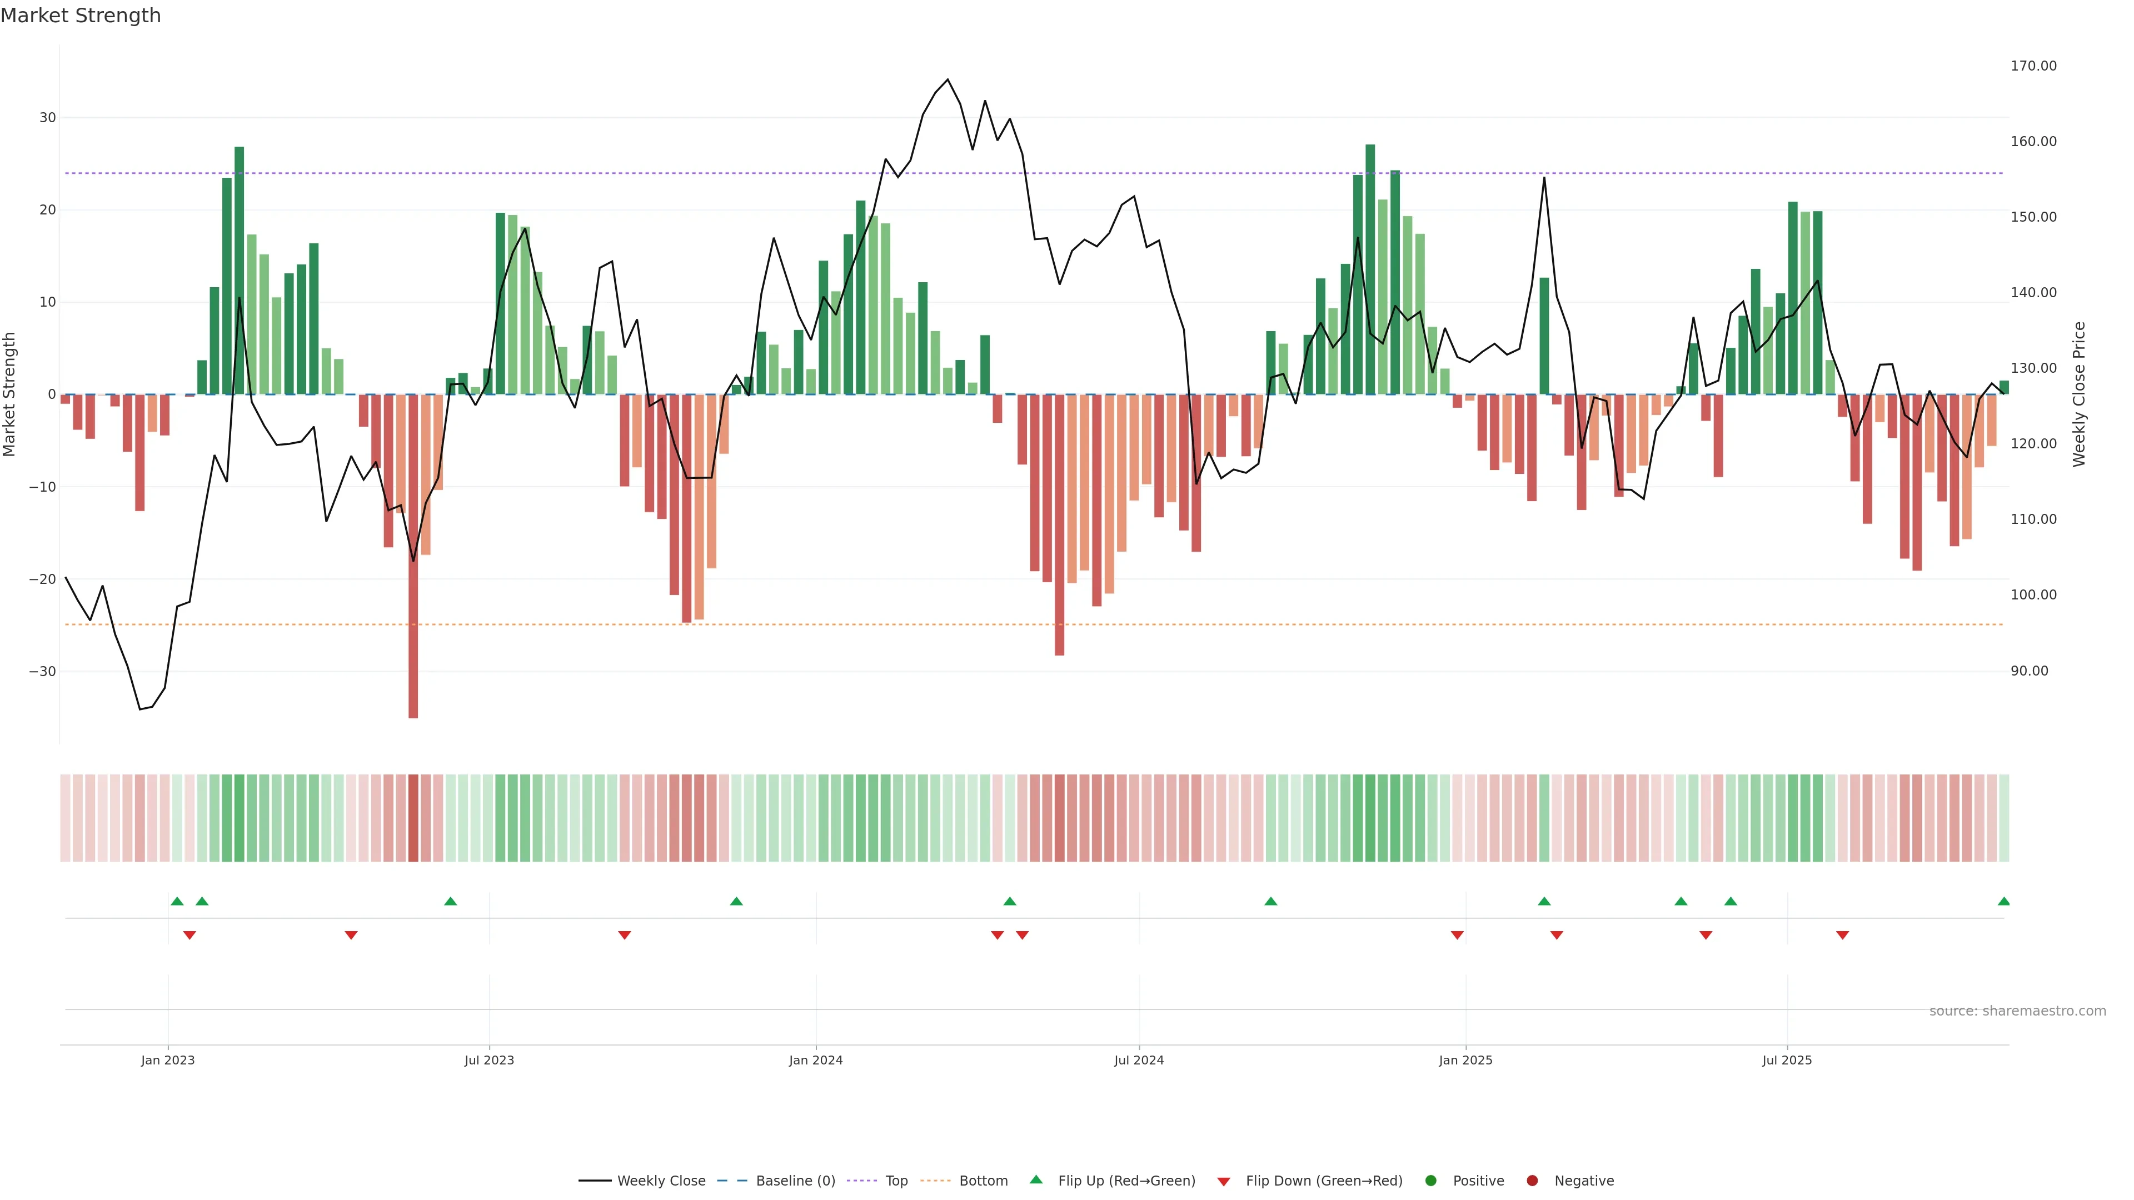This screenshot has width=2134, height=1200.
Task: Click the Jan 2024 x-axis label
Action: point(815,1060)
